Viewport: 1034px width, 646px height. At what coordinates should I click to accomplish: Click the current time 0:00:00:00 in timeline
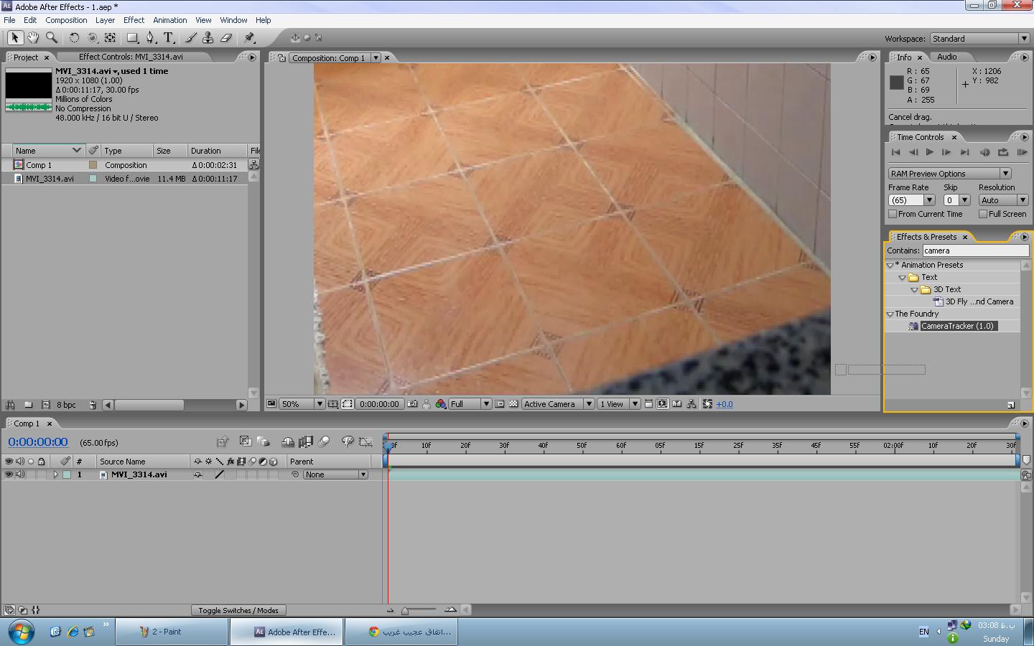(38, 442)
